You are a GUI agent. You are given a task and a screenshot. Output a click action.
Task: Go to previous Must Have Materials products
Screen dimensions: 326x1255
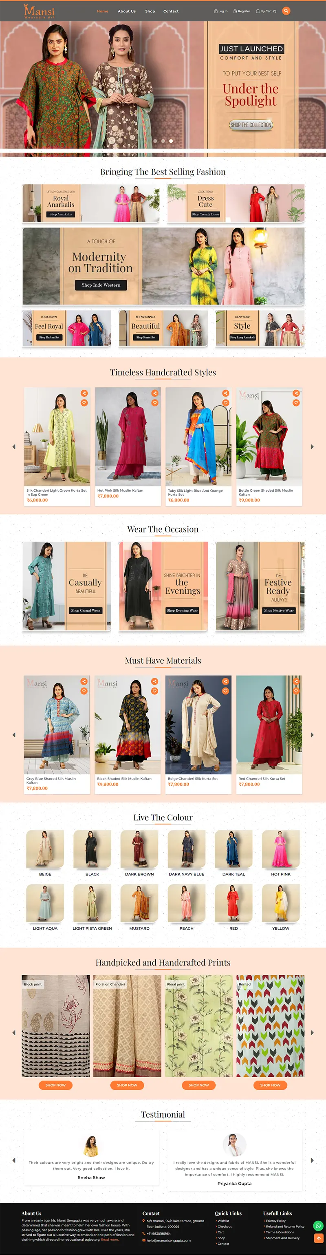[x=13, y=735]
